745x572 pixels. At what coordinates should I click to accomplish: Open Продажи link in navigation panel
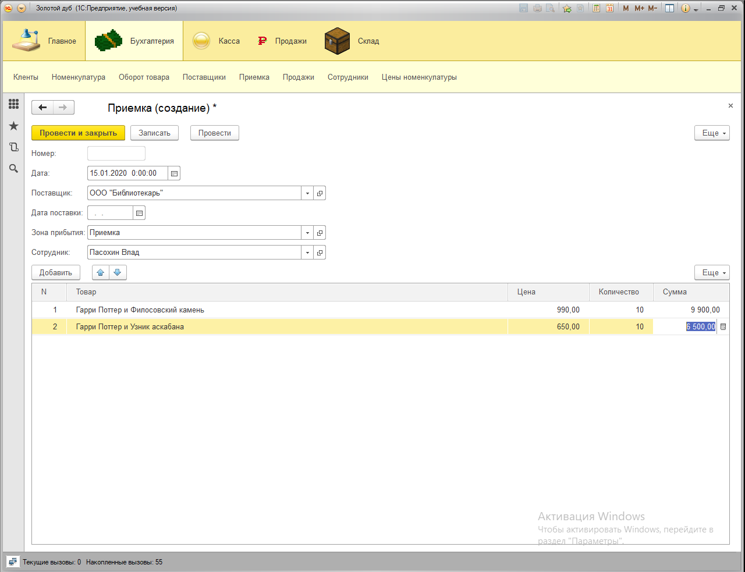tap(299, 77)
